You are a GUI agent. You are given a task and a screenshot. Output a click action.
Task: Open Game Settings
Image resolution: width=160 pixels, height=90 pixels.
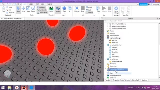[x=116, y=10]
